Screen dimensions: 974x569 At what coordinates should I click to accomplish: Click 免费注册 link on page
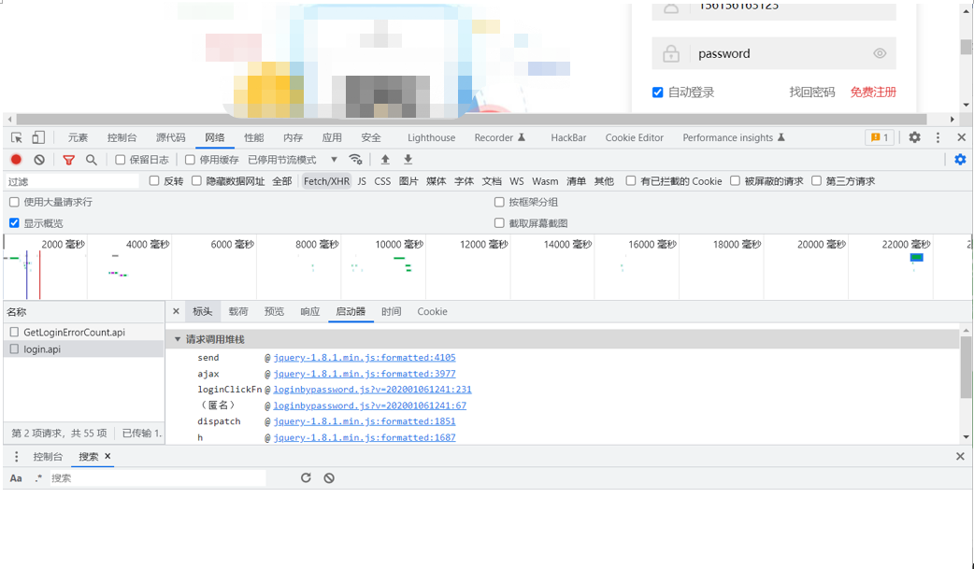coord(873,92)
